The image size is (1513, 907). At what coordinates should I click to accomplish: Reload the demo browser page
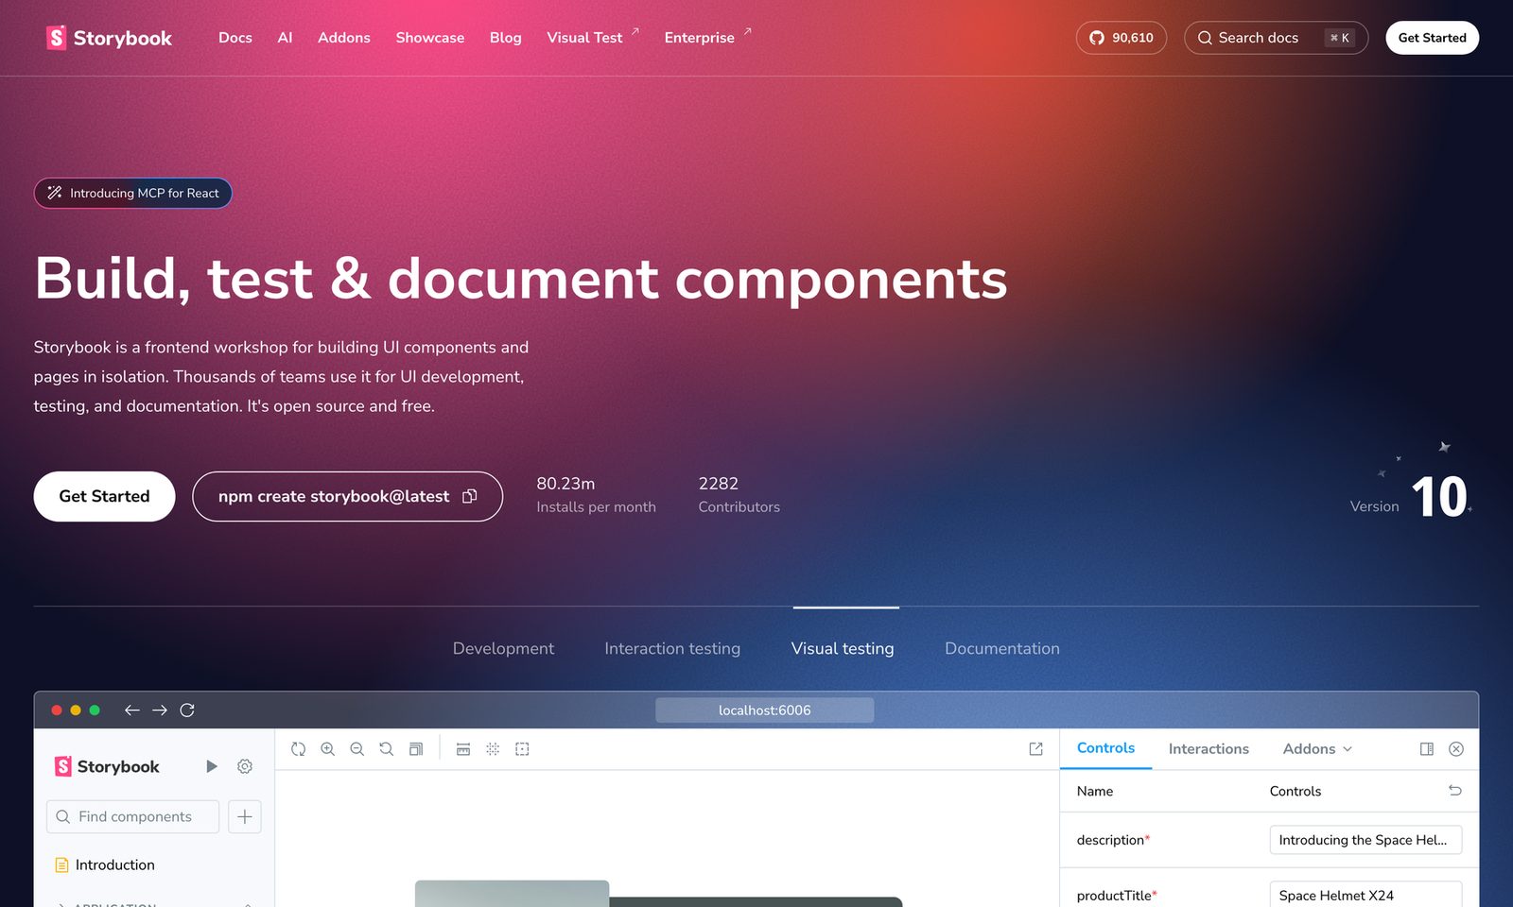187,710
